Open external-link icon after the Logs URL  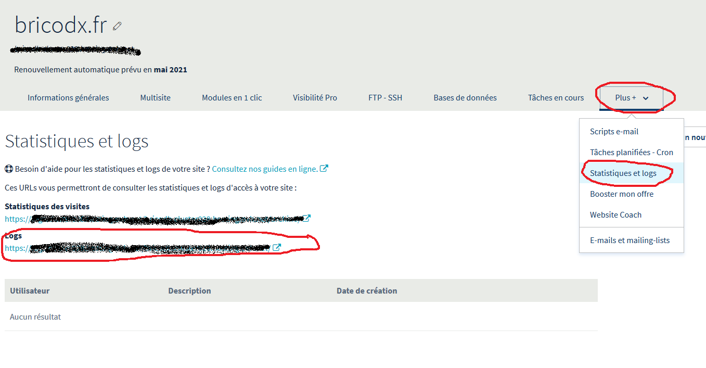[x=277, y=248]
